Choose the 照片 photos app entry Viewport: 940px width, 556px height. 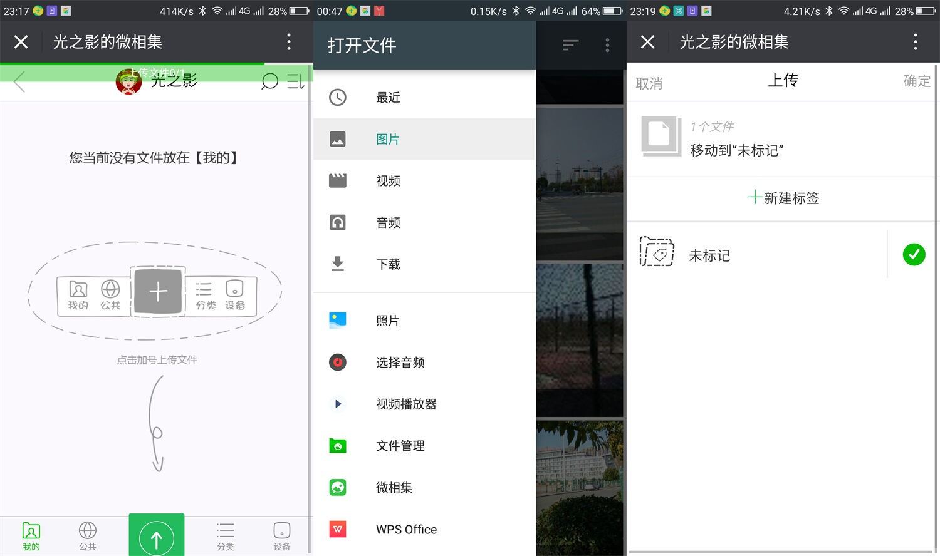tap(387, 321)
